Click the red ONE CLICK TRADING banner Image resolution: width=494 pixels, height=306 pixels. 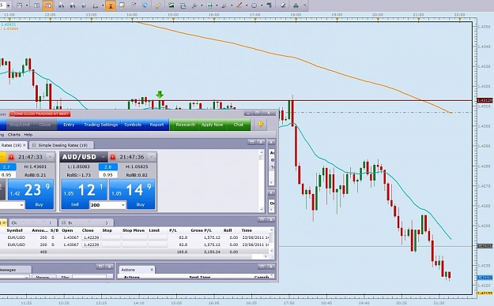click(40, 114)
